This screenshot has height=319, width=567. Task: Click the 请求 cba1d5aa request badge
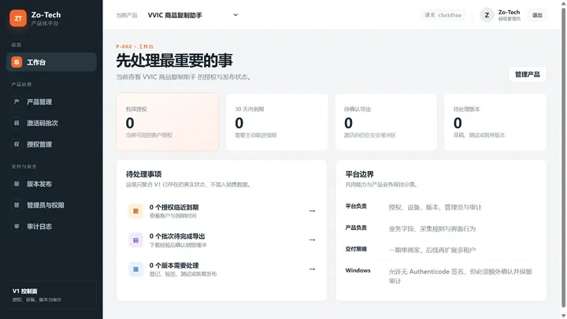click(x=443, y=15)
